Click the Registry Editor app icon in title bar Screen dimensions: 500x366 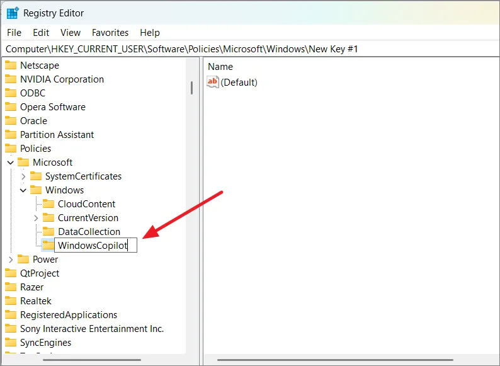pos(12,13)
